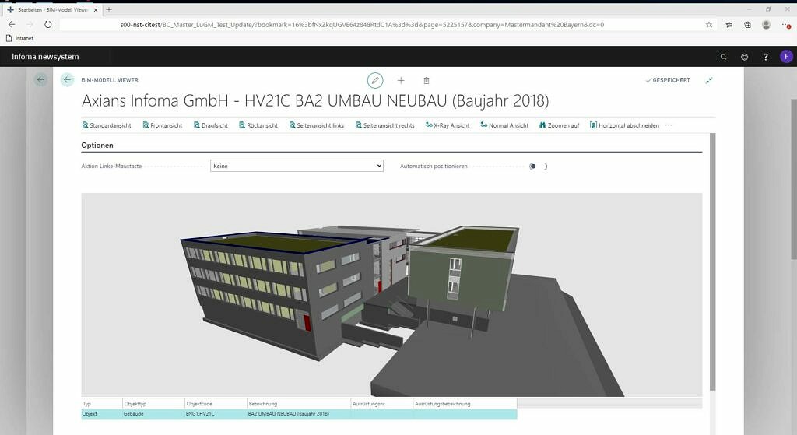Click the 3D building model viewer
797x435 pixels.
(391, 295)
